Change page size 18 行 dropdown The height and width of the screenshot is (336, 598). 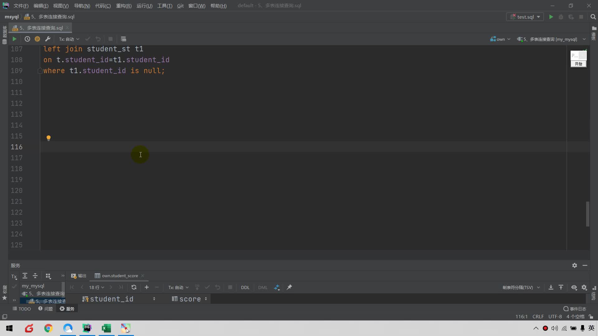(x=97, y=287)
